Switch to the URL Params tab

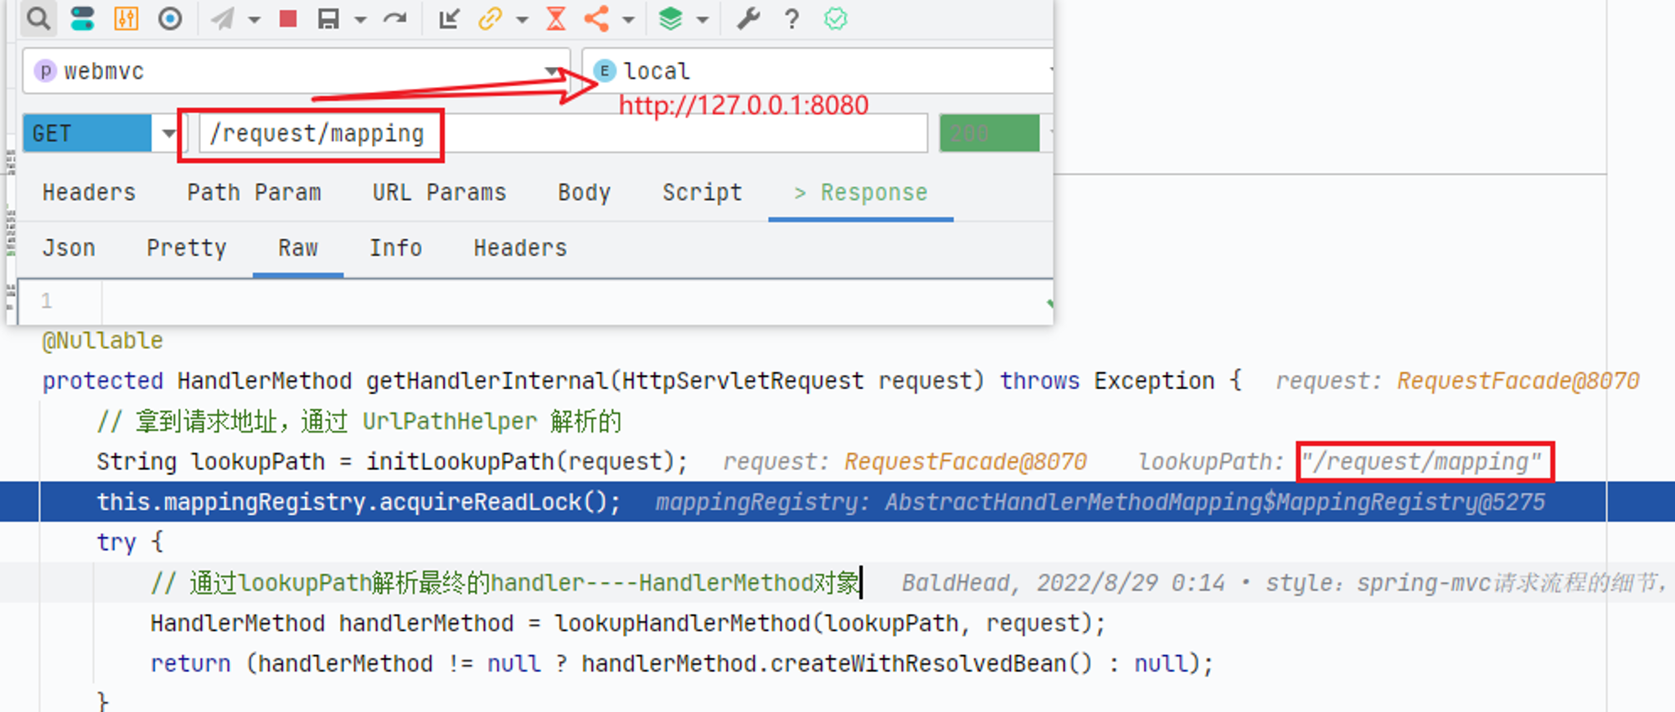[x=440, y=192]
